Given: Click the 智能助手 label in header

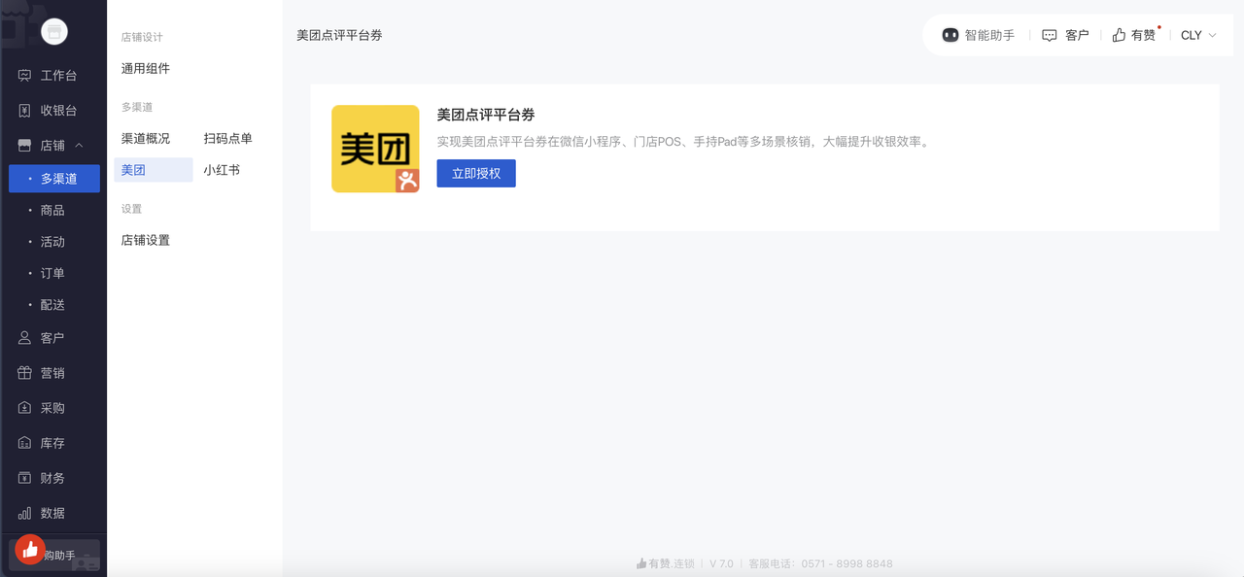Looking at the screenshot, I should click(x=989, y=35).
